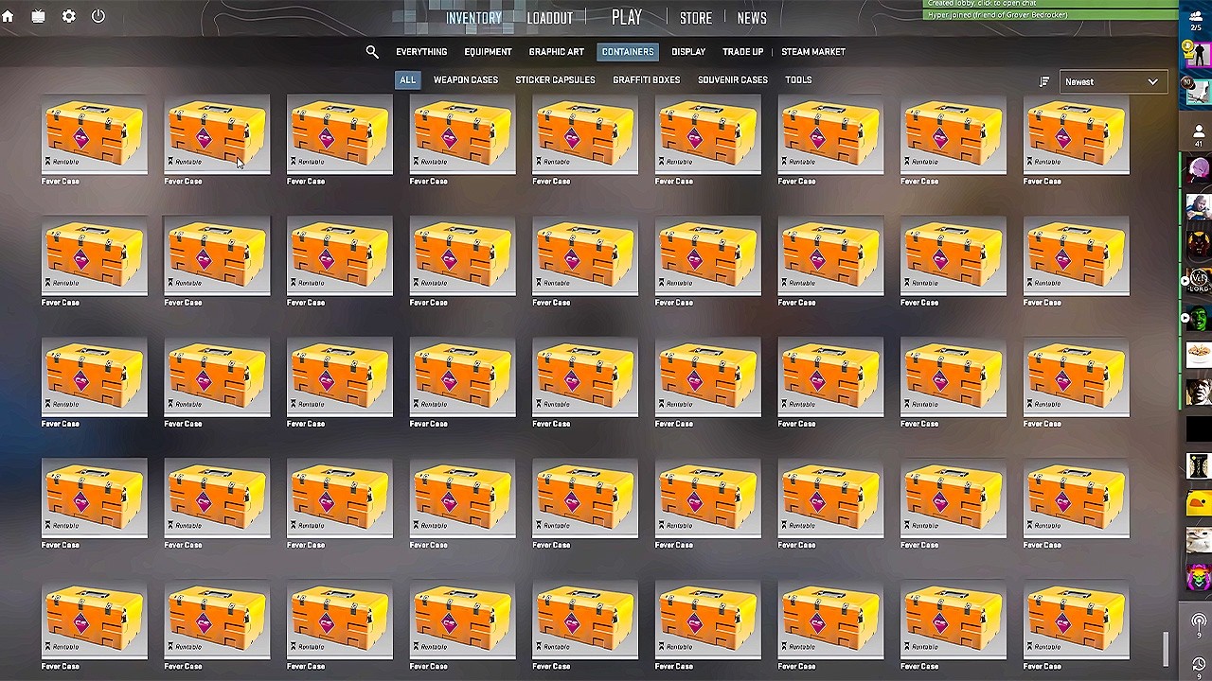This screenshot has height=681, width=1212.
Task: Click the sort order icon beside Newest
Action: click(1044, 81)
